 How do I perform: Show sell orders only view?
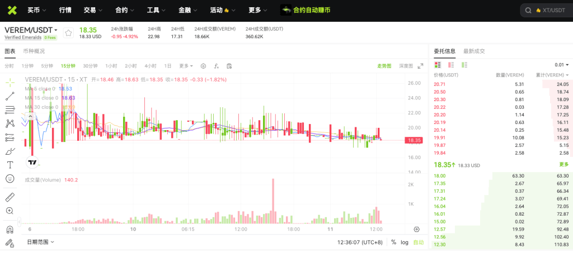point(451,65)
